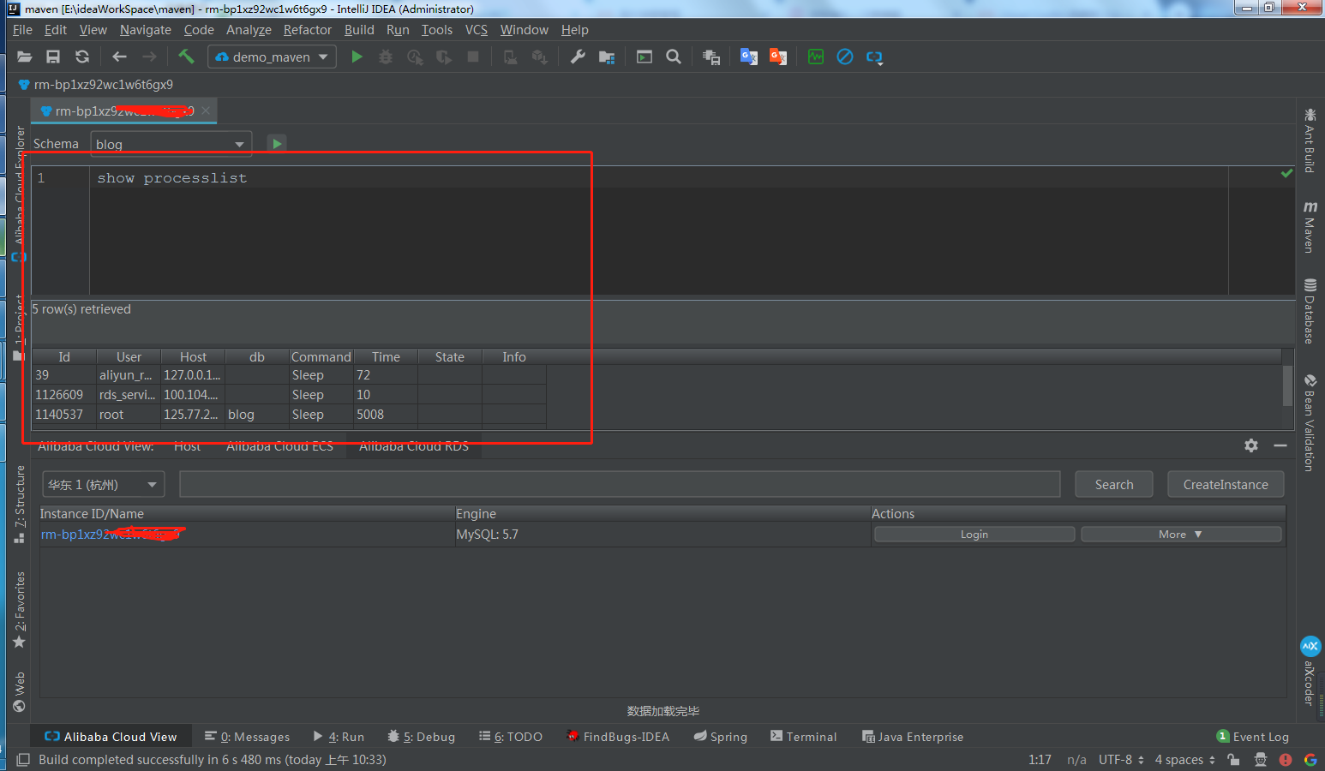
Task: Toggle tool window quick-access icon at bottom-left
Action: (23, 760)
